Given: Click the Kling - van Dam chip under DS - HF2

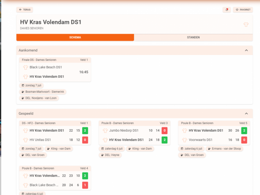Looking at the screenshot, I should [x=59, y=149].
